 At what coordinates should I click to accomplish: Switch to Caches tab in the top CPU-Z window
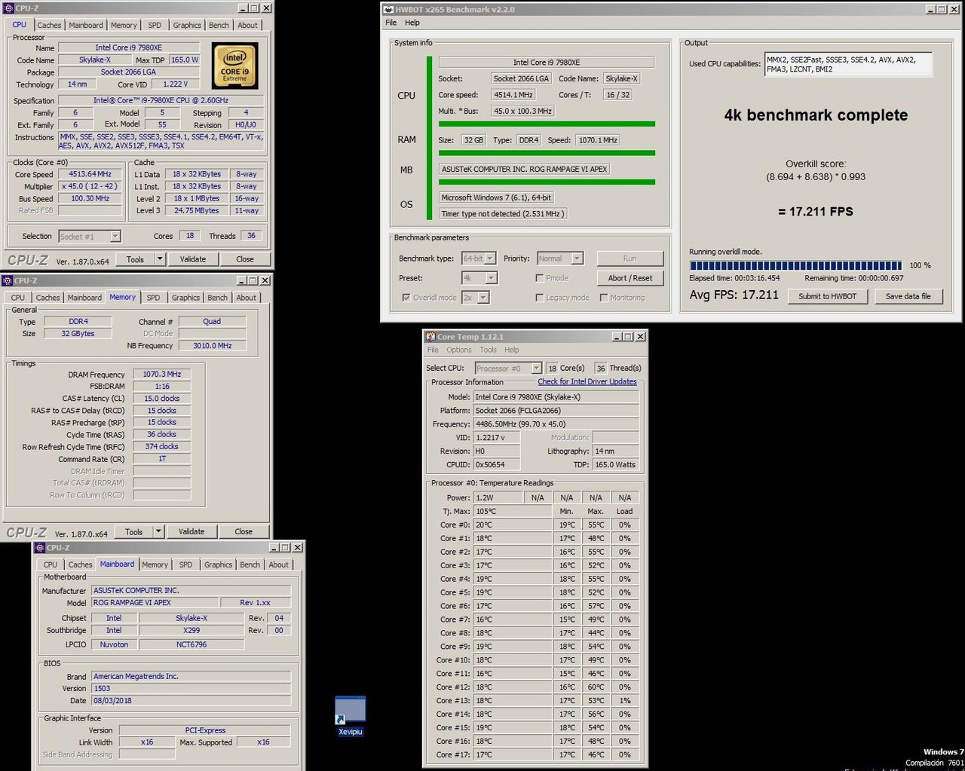pyautogui.click(x=49, y=25)
